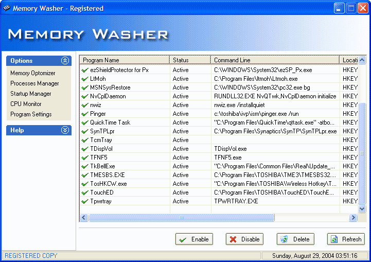Image resolution: width=371 pixels, height=262 pixels.
Task: Click green checkmark icon beside ezShieldProtector for Px
Action: (x=85, y=71)
